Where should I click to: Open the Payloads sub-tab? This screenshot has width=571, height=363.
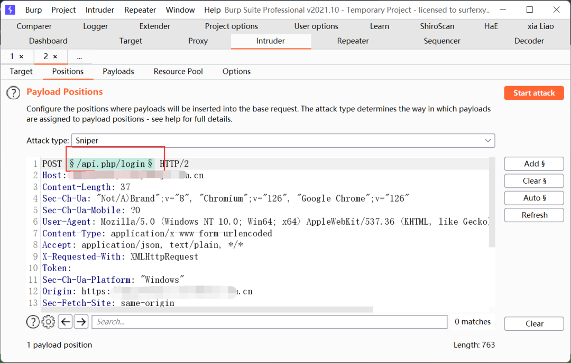pyautogui.click(x=118, y=72)
